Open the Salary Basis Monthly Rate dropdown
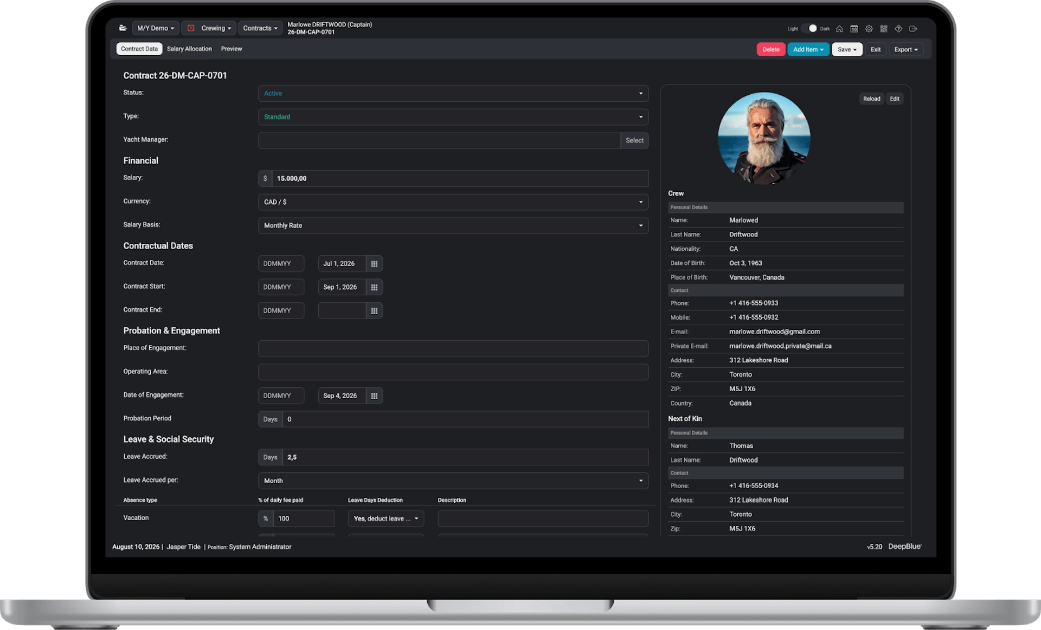The width and height of the screenshot is (1041, 630). [x=453, y=225]
